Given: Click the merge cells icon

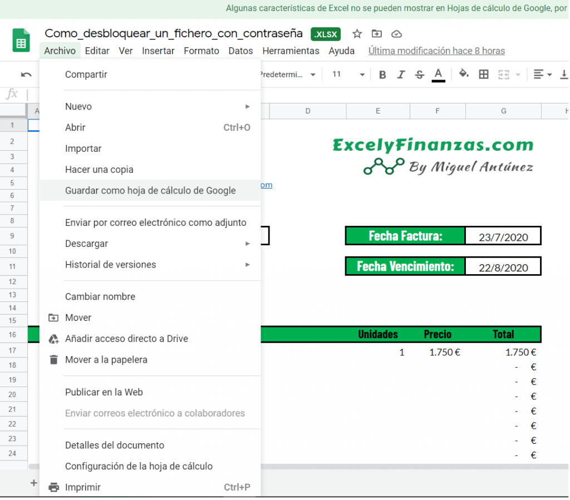Looking at the screenshot, I should [503, 75].
